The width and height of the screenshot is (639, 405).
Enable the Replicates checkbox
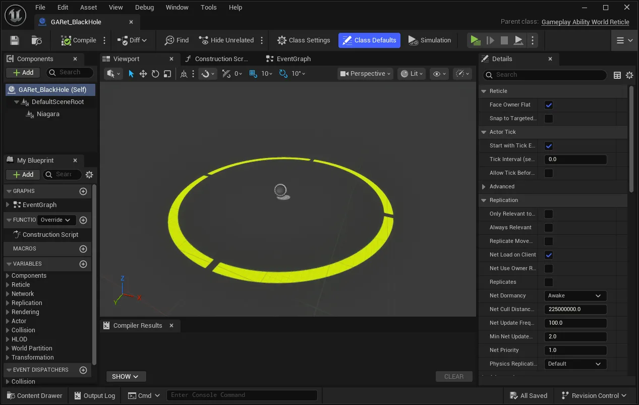549,282
